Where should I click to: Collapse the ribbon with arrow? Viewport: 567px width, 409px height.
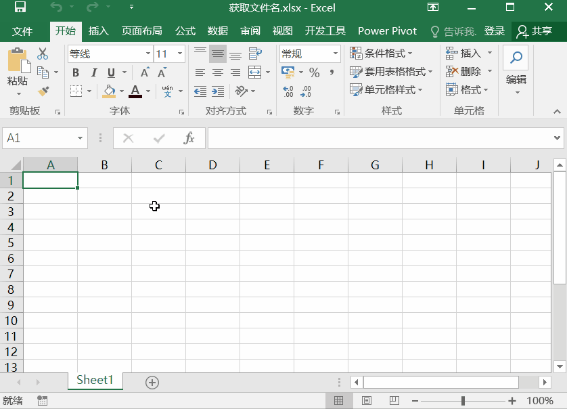(557, 112)
